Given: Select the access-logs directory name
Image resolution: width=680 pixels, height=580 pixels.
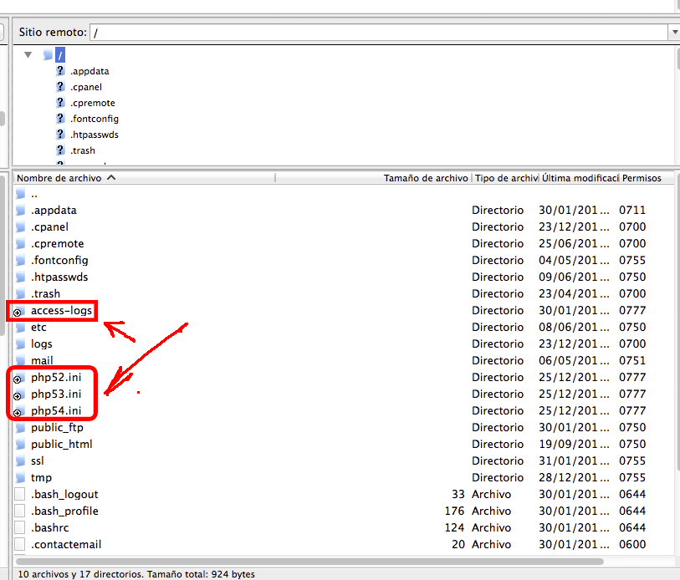Looking at the screenshot, I should click(x=62, y=311).
